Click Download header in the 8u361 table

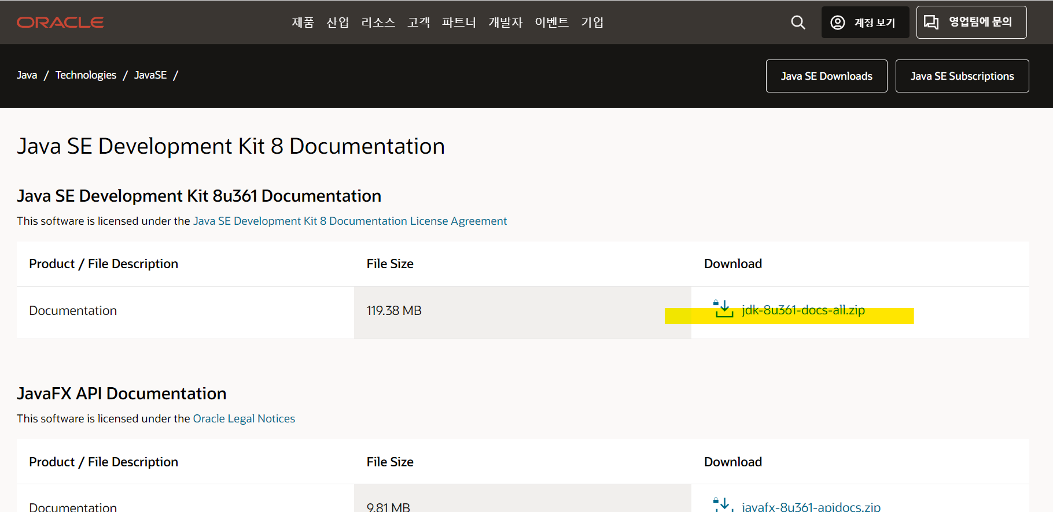pyautogui.click(x=733, y=264)
